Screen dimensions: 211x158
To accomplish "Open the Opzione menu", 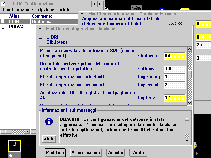I will (x=46, y=10).
